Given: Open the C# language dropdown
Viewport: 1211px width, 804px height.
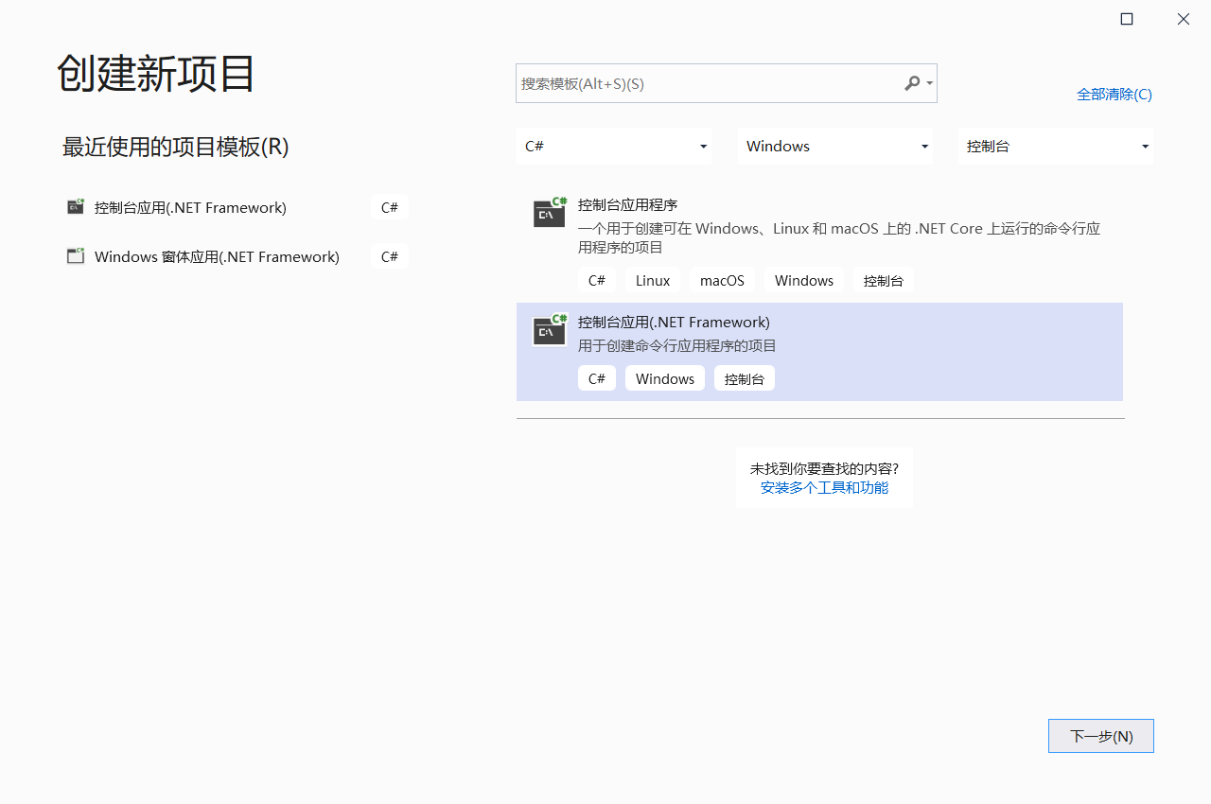Looking at the screenshot, I should pyautogui.click(x=614, y=146).
